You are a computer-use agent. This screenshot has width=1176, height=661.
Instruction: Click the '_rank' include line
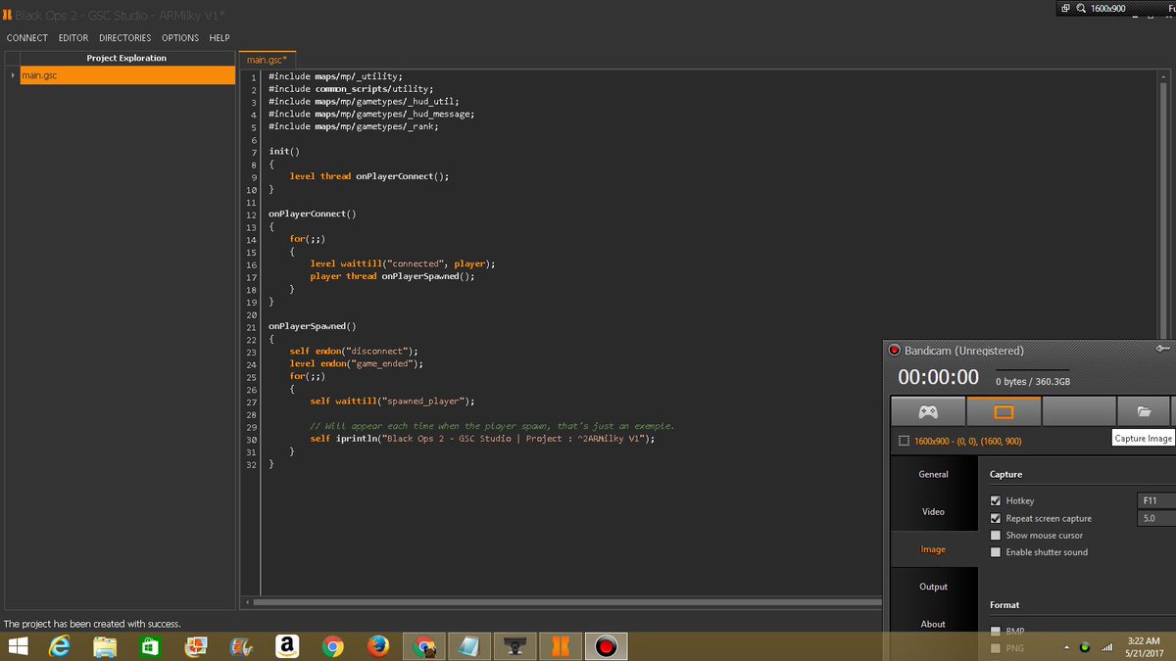[x=354, y=126]
